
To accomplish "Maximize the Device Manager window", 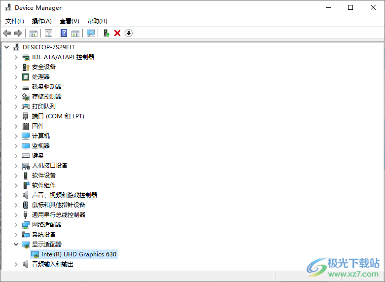I will tap(350, 7).
